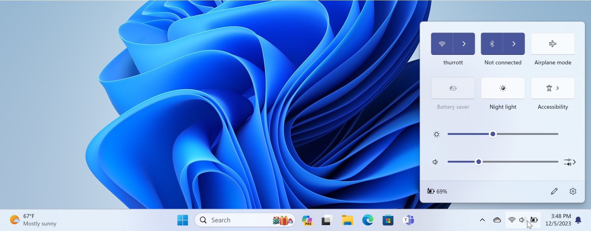Screen dimensions: 591x231
Task: Toggle Bluetooth using the Bluetooth icon
Action: [x=492, y=44]
